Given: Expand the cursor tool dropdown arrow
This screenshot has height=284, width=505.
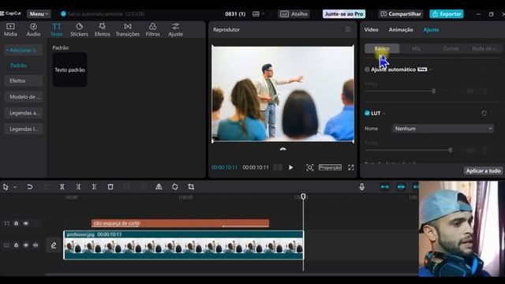Looking at the screenshot, I should coord(15,187).
